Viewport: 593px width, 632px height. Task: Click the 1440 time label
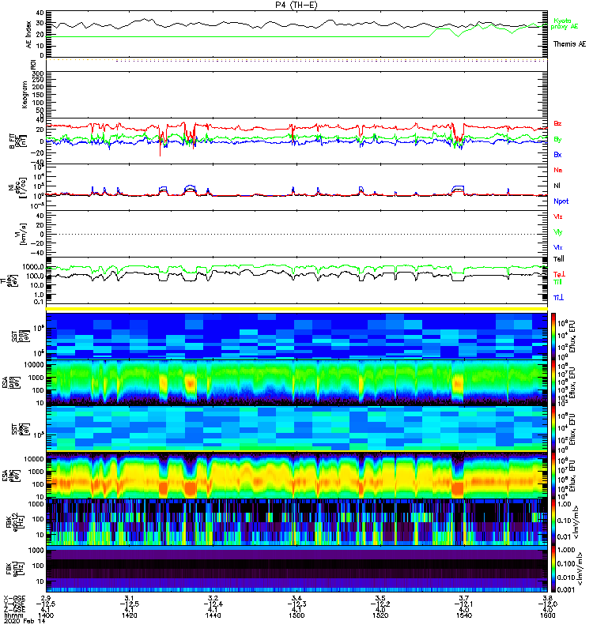pyautogui.click(x=213, y=615)
